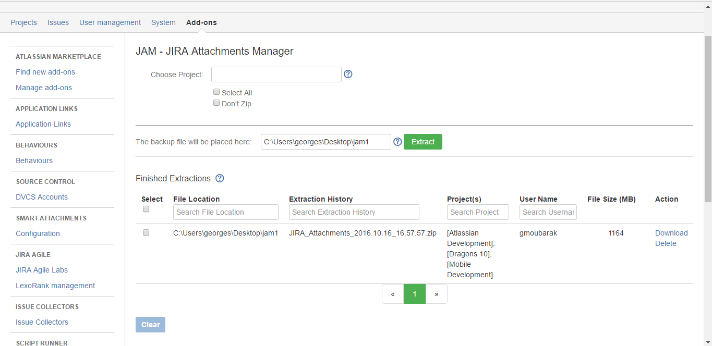Viewport: 712px width, 346px height.
Task: Toggle the Don't Zip checkbox
Action: (x=216, y=103)
